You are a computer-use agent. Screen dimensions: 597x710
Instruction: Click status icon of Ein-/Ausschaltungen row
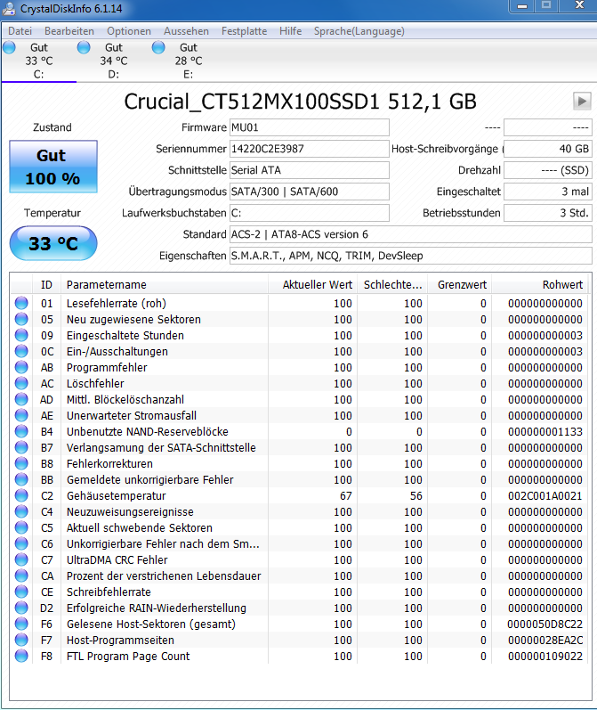point(21,351)
